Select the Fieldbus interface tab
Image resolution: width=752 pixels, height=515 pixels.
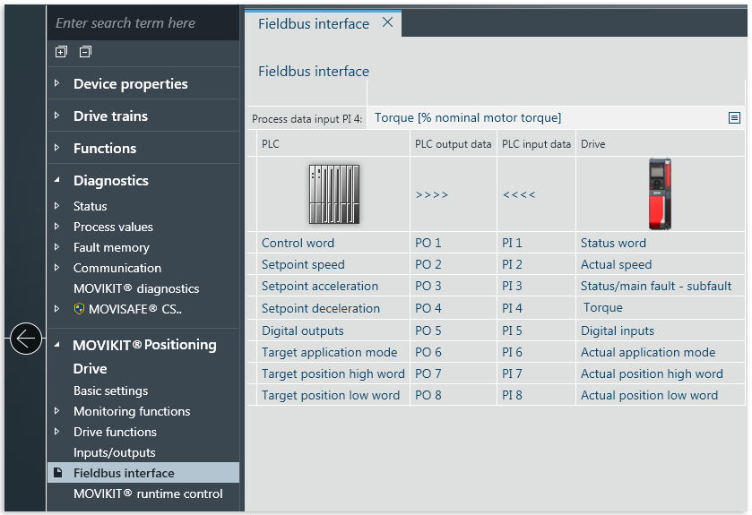(x=314, y=24)
